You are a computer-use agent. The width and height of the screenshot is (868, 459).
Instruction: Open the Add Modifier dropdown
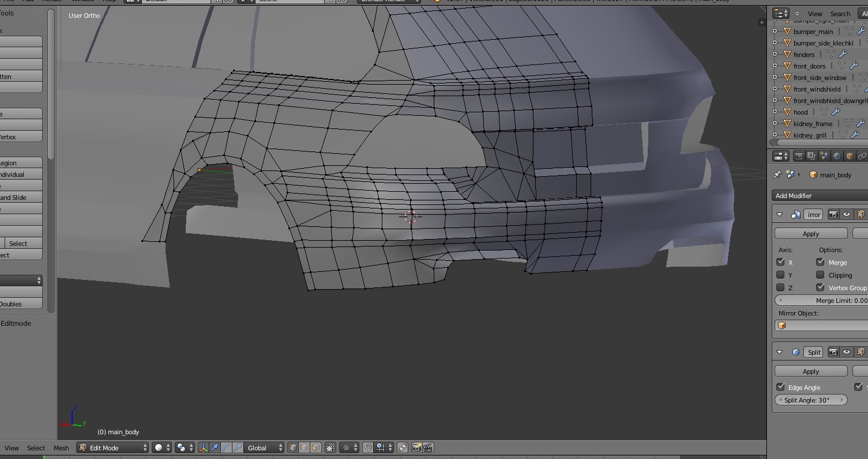(820, 196)
